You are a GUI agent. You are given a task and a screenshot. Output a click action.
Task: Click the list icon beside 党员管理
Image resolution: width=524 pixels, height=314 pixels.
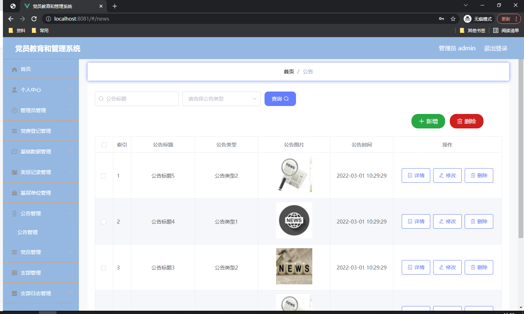click(14, 252)
